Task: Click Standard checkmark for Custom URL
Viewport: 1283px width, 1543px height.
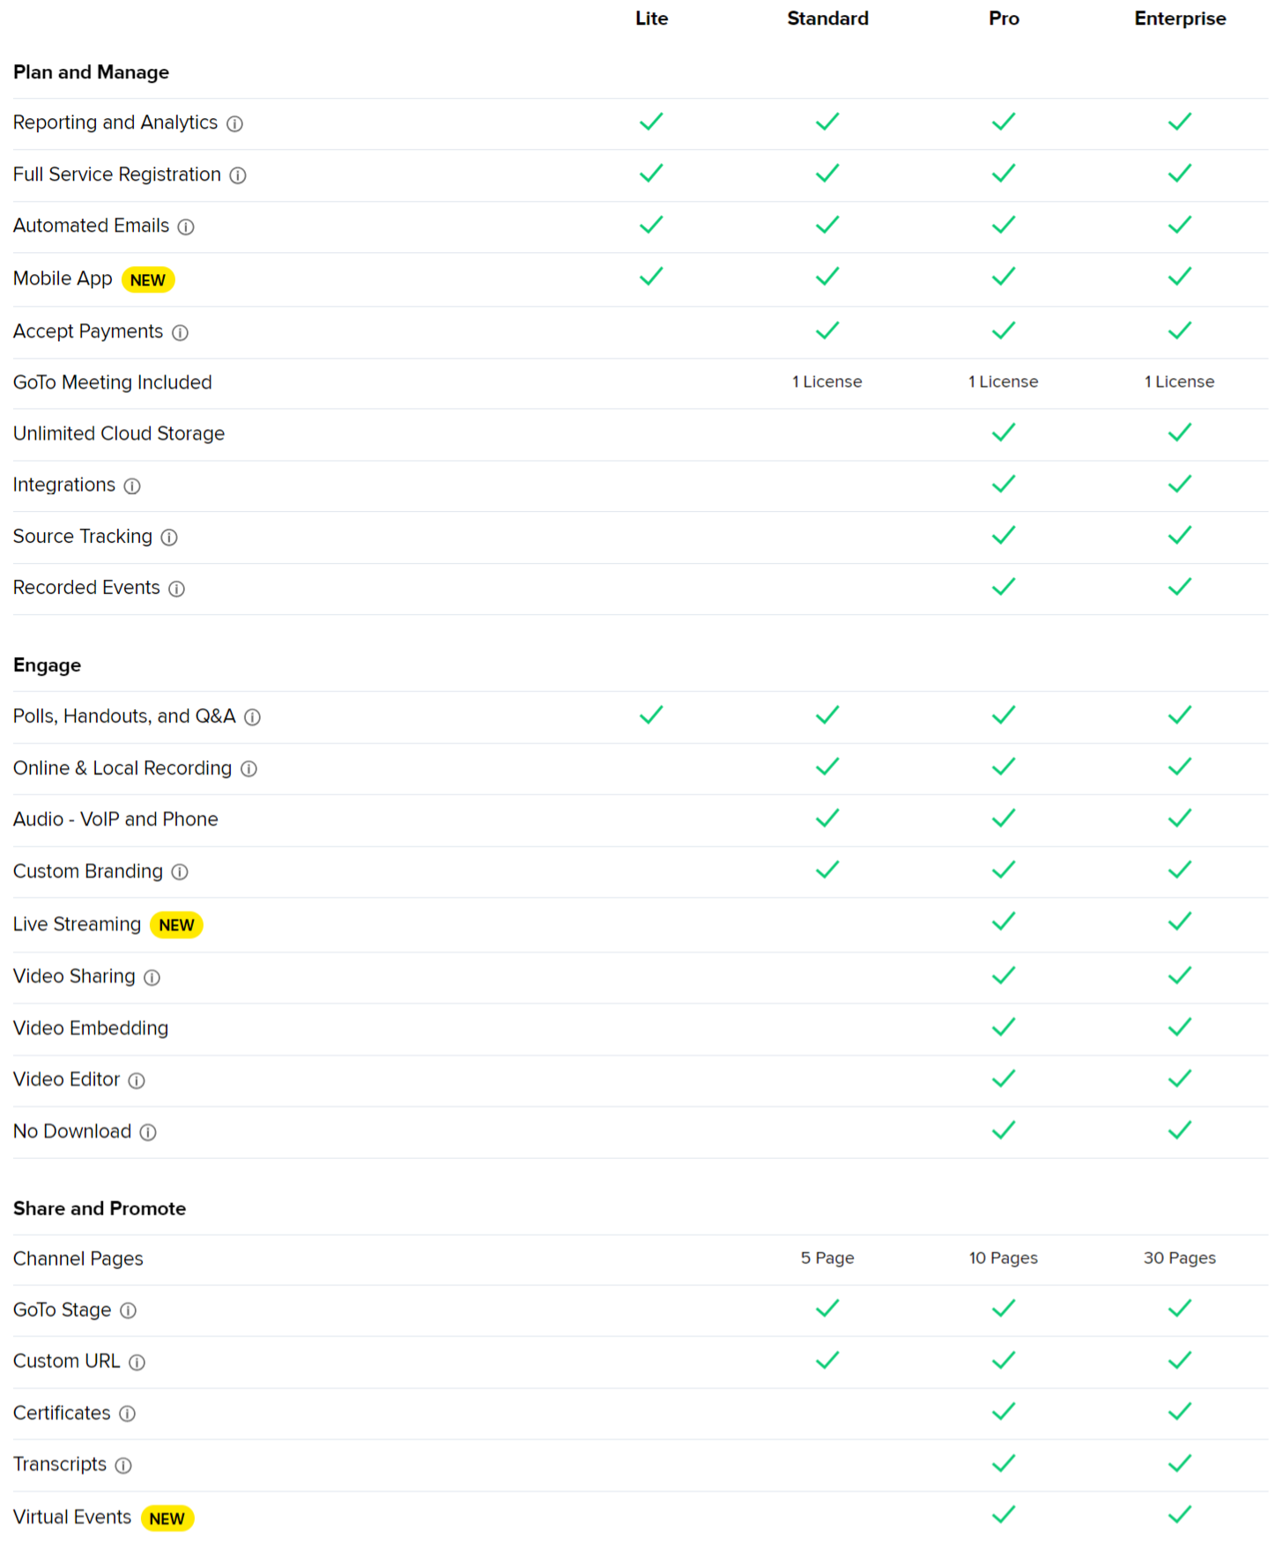Action: (x=827, y=1361)
